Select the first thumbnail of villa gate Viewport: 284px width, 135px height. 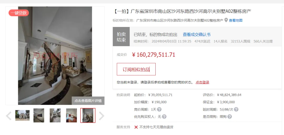tap(22, 116)
